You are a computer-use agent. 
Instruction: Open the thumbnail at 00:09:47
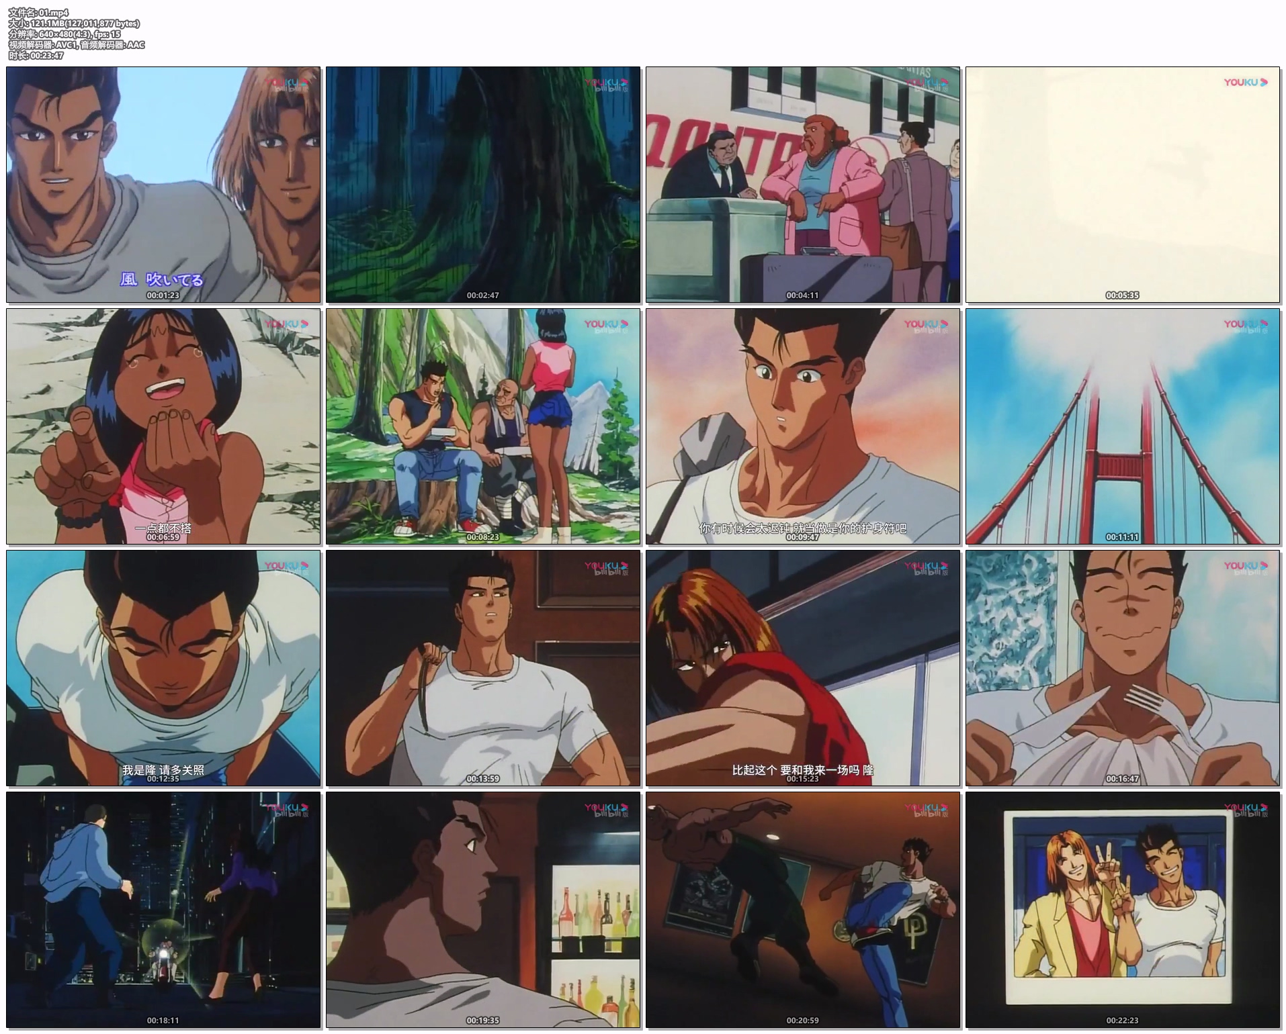point(803,426)
